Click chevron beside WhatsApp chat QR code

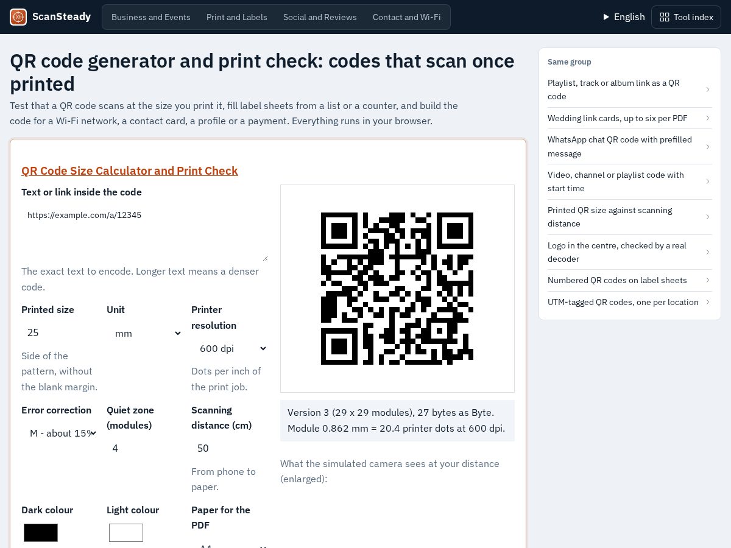[x=708, y=147]
